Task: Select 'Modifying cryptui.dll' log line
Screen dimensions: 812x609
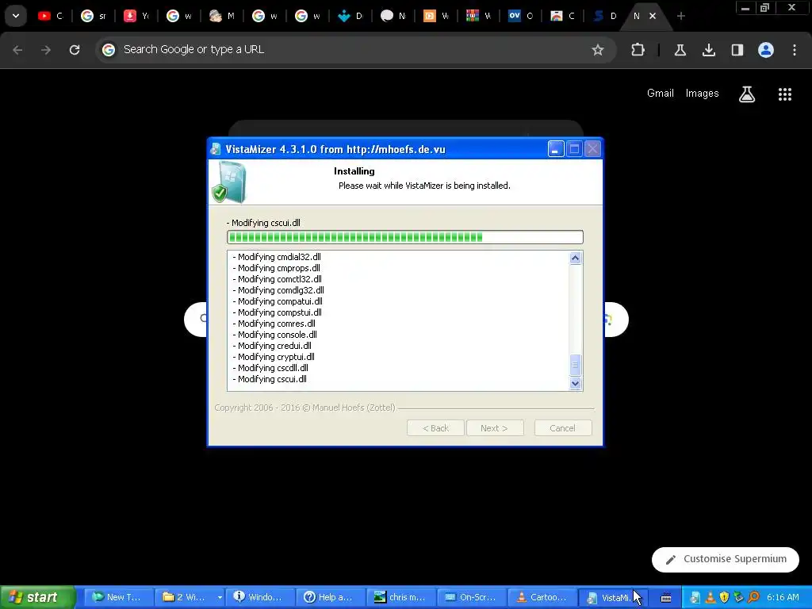Action: point(274,357)
